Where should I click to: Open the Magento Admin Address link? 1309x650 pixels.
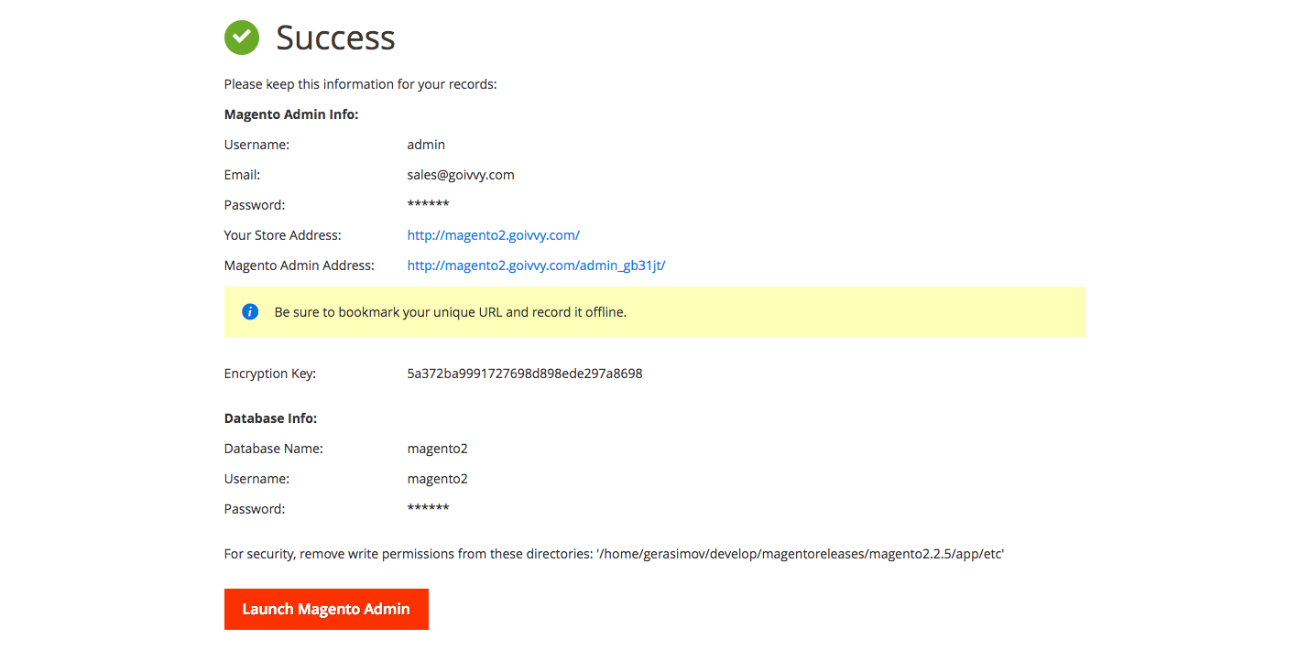tap(536, 265)
